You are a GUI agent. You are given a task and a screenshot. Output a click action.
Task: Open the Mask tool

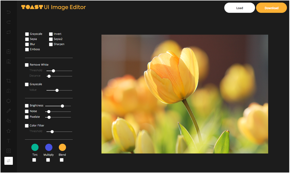[x=8, y=151]
